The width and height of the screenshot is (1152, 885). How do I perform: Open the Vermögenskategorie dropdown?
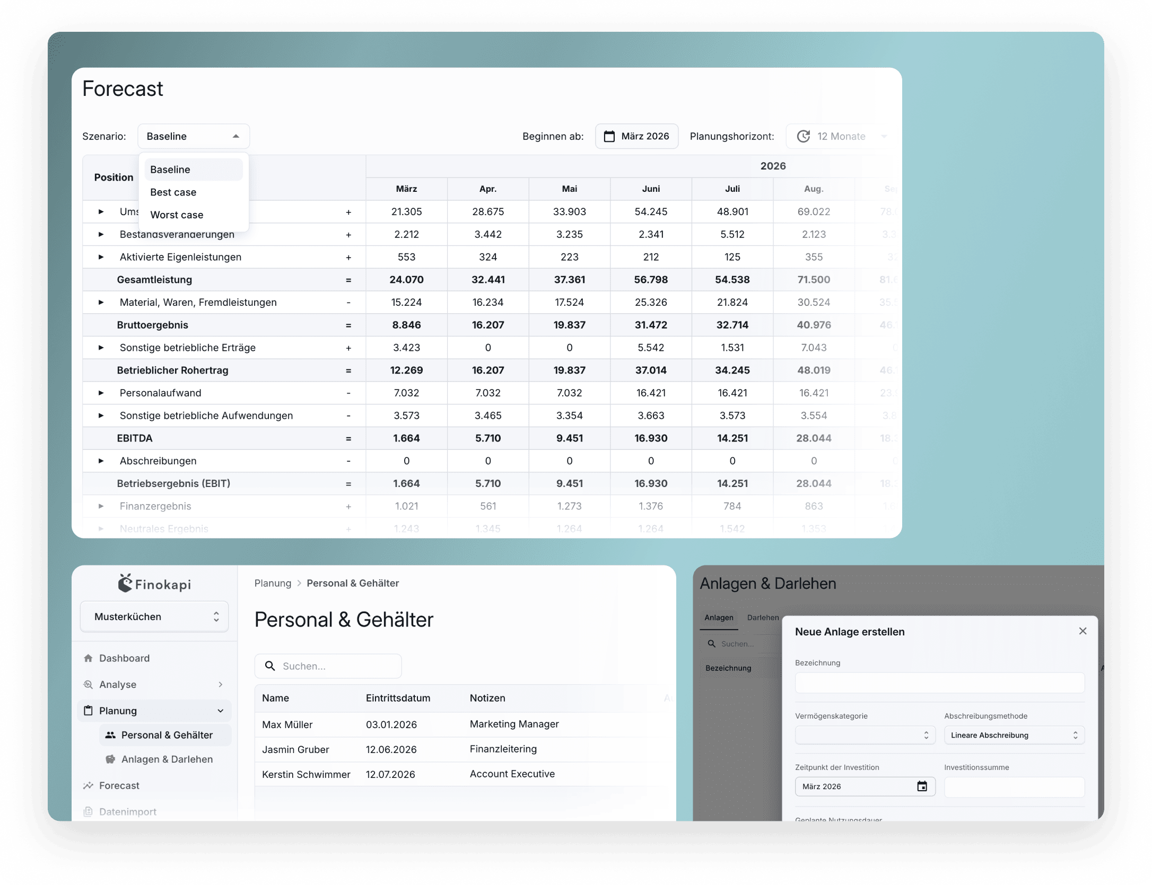coord(864,736)
